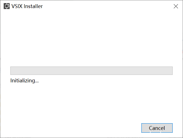Click the VSIX Installer title bar icon
This screenshot has width=183, height=138.
tap(6, 6)
